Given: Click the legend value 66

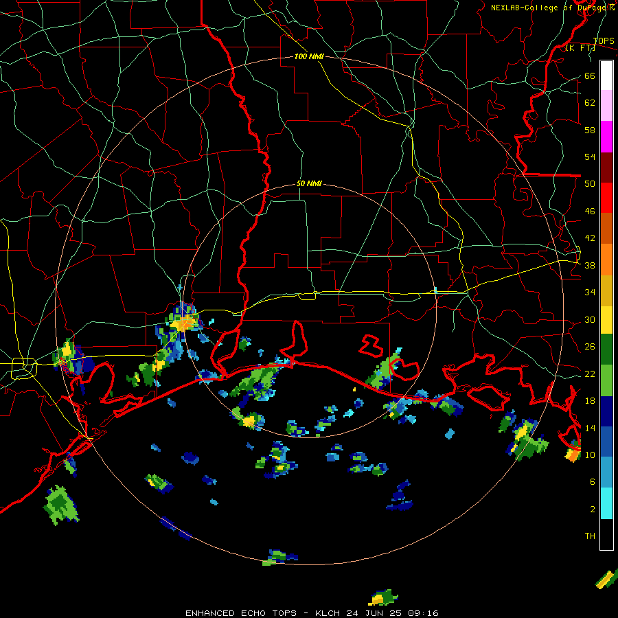Looking at the screenshot, I should 590,76.
